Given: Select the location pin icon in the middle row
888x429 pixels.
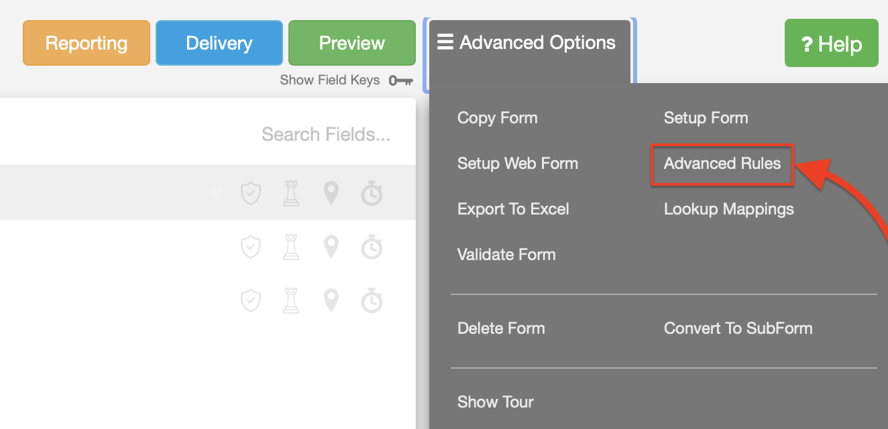Looking at the screenshot, I should tap(331, 247).
